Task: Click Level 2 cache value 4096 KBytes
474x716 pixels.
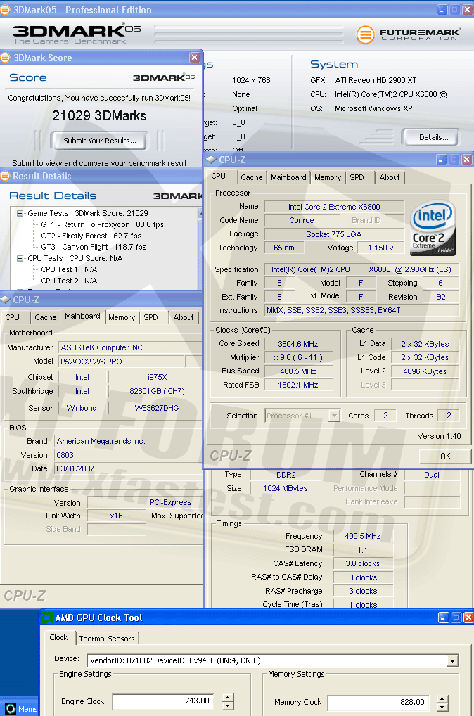Action: point(425,371)
